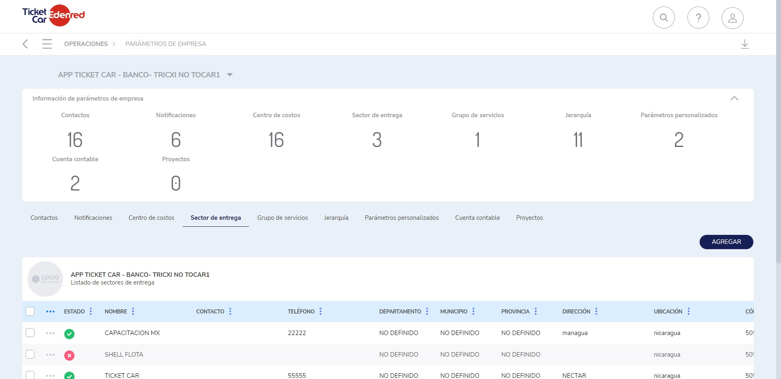The image size is (781, 379).
Task: Click the Parámetros personalizados count 2
Action: [679, 140]
